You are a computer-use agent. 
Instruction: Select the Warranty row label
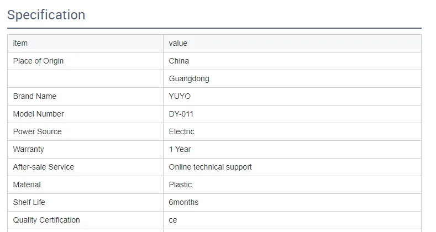pos(29,149)
